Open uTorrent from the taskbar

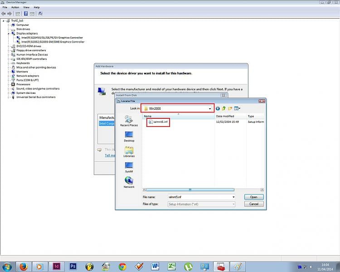point(188,267)
